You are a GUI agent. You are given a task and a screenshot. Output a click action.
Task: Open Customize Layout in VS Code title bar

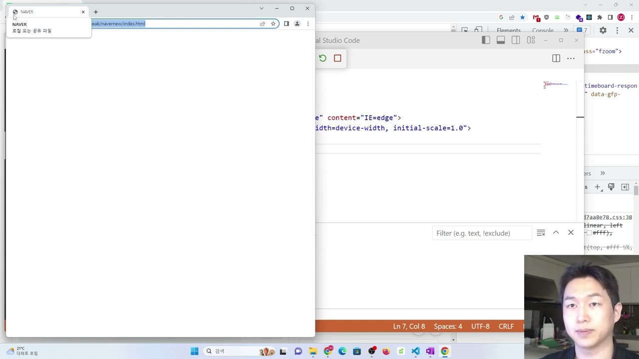(531, 40)
